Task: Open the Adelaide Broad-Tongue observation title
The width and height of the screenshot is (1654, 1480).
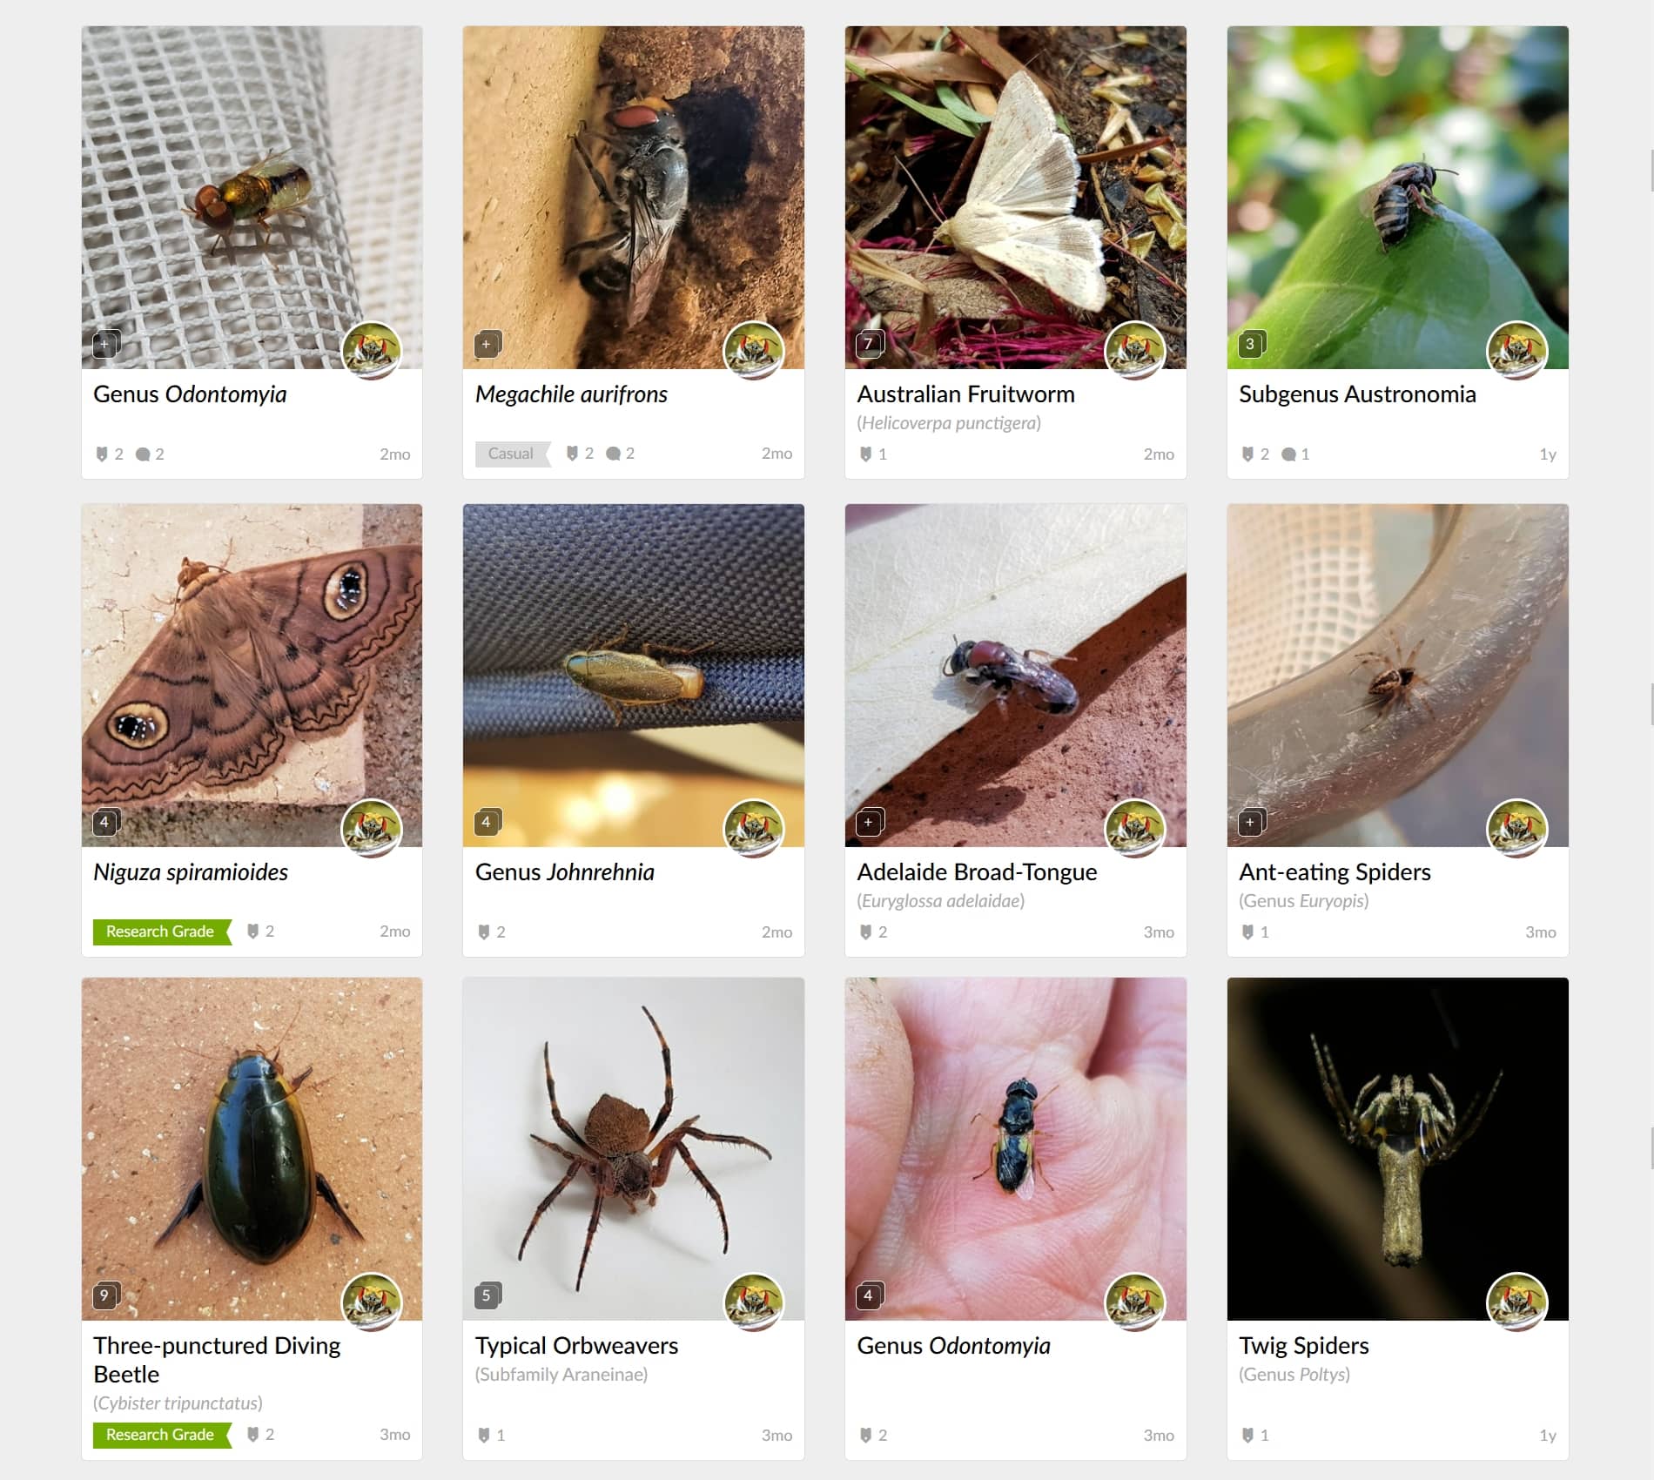Action: 977,871
